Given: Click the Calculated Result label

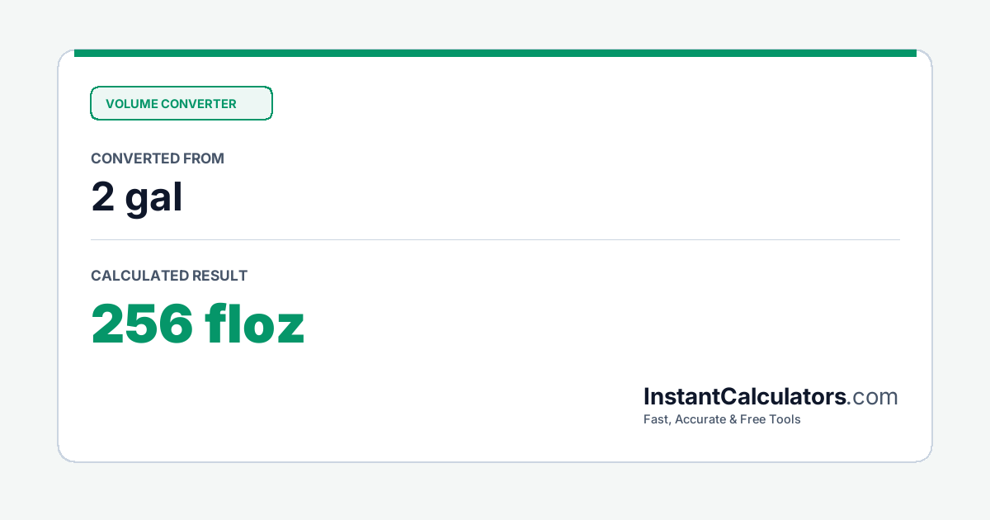Looking at the screenshot, I should [x=169, y=276].
